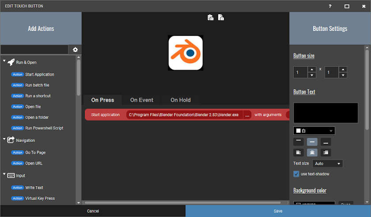This screenshot has width=371, height=217.
Task: Click the Background color heading
Action: tap(310, 190)
